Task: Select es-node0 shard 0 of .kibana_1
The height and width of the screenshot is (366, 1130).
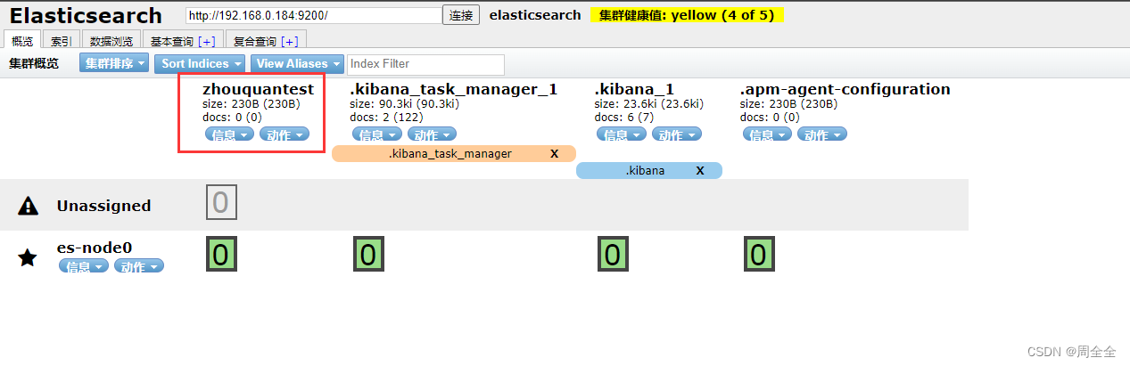Action: pos(612,255)
